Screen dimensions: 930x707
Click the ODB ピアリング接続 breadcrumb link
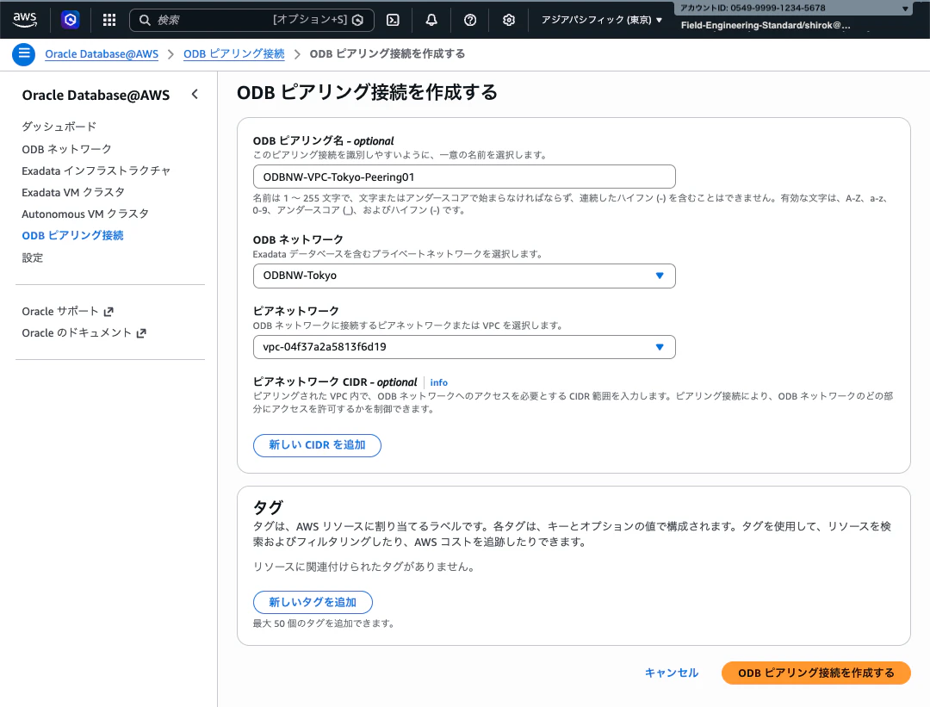pos(233,54)
